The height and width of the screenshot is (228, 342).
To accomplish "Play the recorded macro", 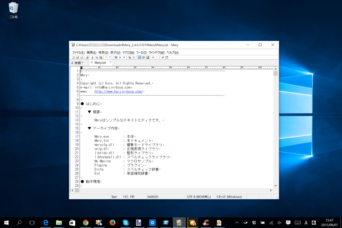I will click(x=157, y=57).
